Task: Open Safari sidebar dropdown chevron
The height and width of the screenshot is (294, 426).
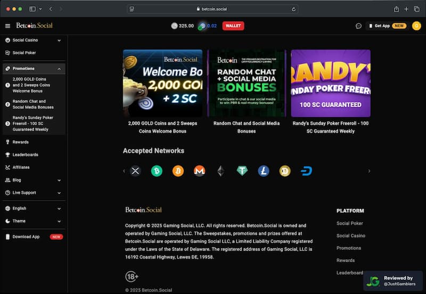Action: [40, 9]
